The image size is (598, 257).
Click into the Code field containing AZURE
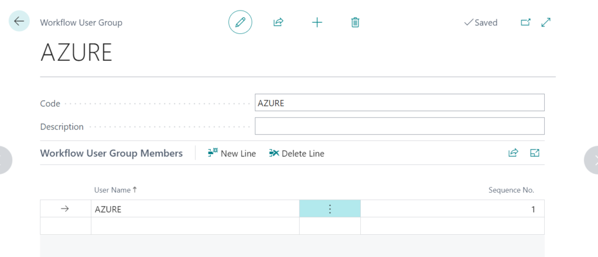tap(399, 103)
